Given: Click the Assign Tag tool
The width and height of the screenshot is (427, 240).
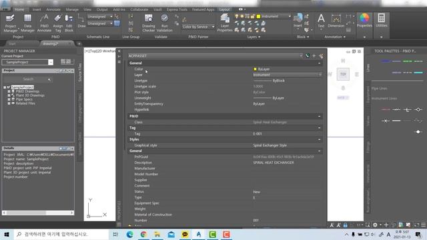Looking at the screenshot, I should (x=58, y=23).
